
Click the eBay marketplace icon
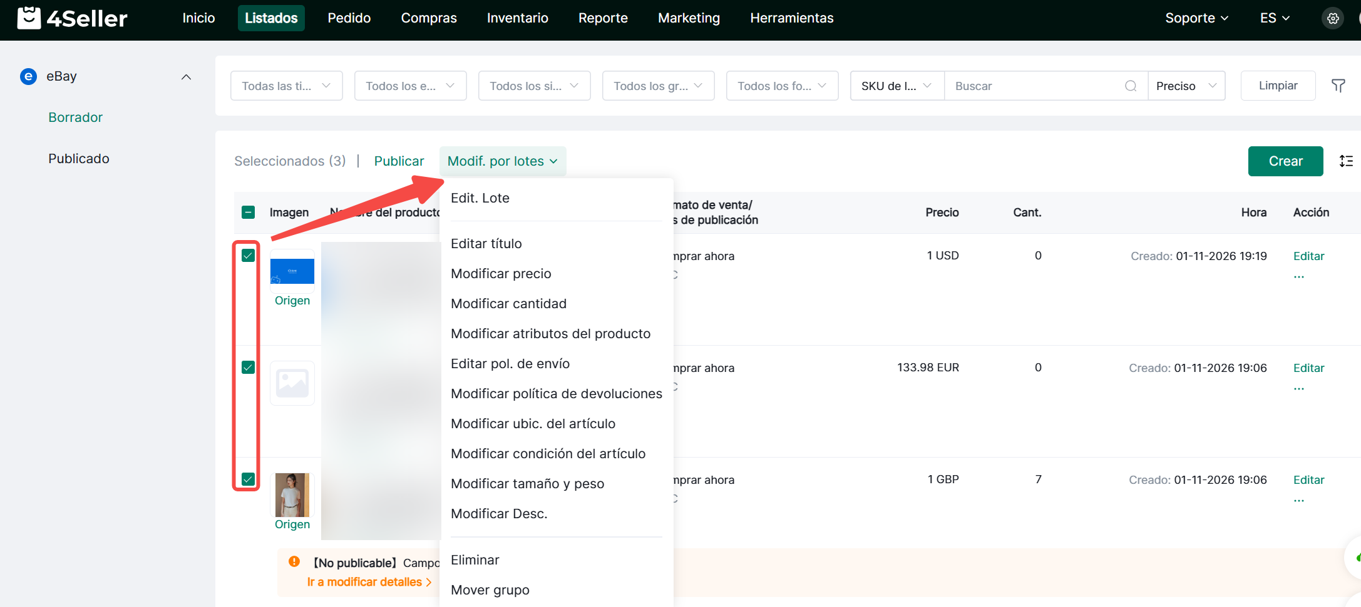tap(28, 76)
